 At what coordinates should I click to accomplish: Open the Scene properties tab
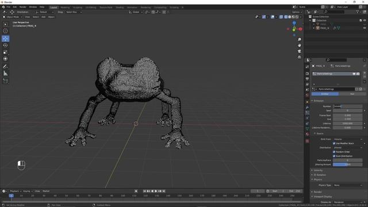[307, 90]
